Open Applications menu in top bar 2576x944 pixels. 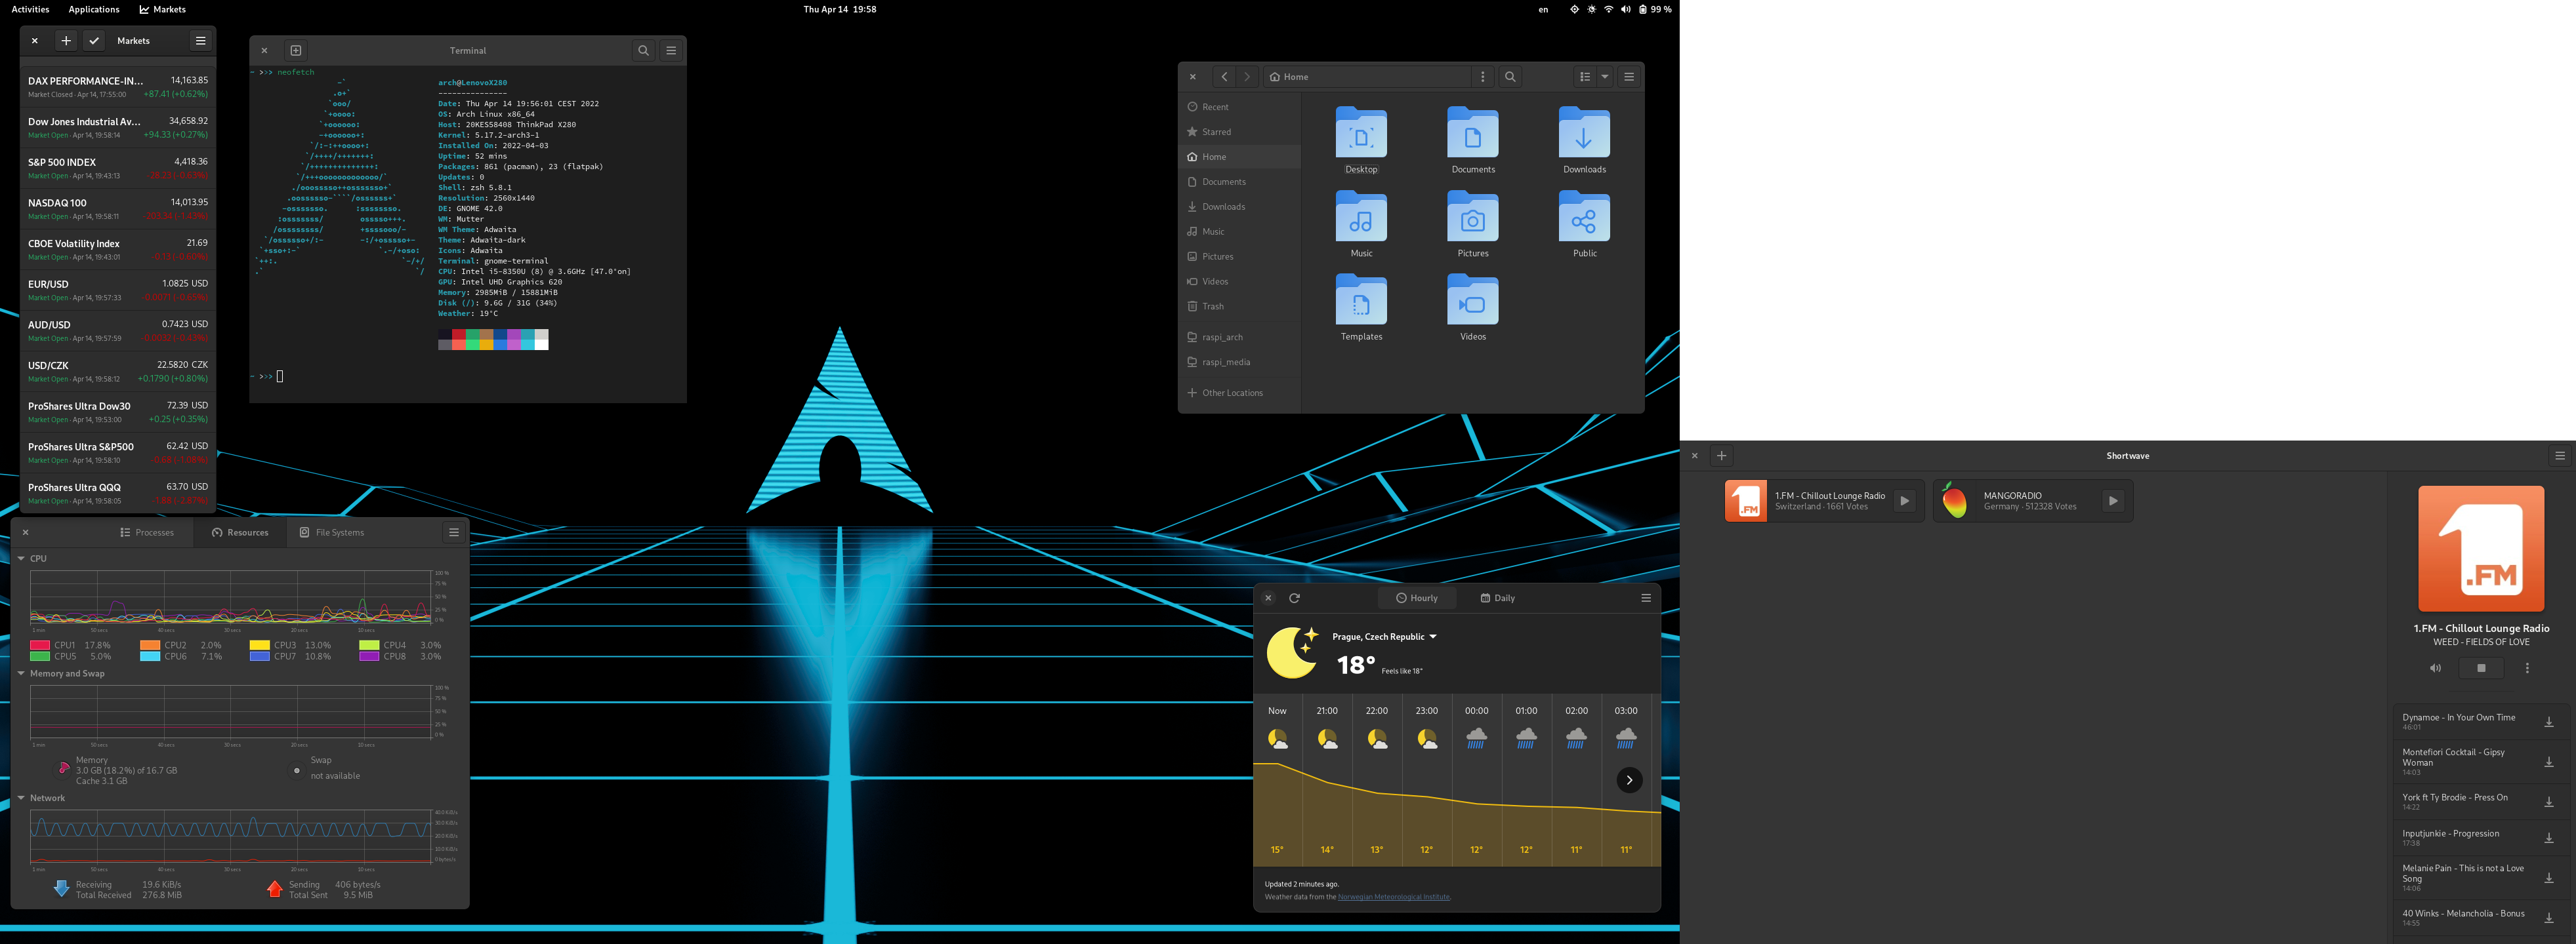click(x=94, y=9)
